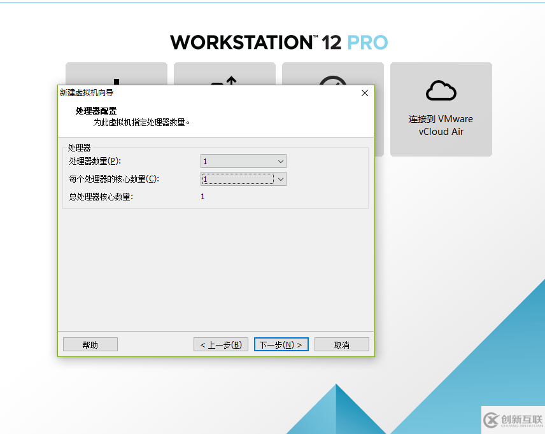Click the 总处理器核心数量 label

[x=101, y=197]
